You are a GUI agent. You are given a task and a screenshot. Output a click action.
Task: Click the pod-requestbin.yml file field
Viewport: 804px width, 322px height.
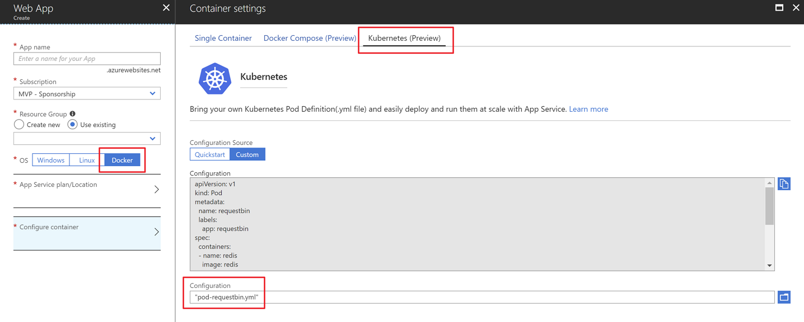point(482,297)
